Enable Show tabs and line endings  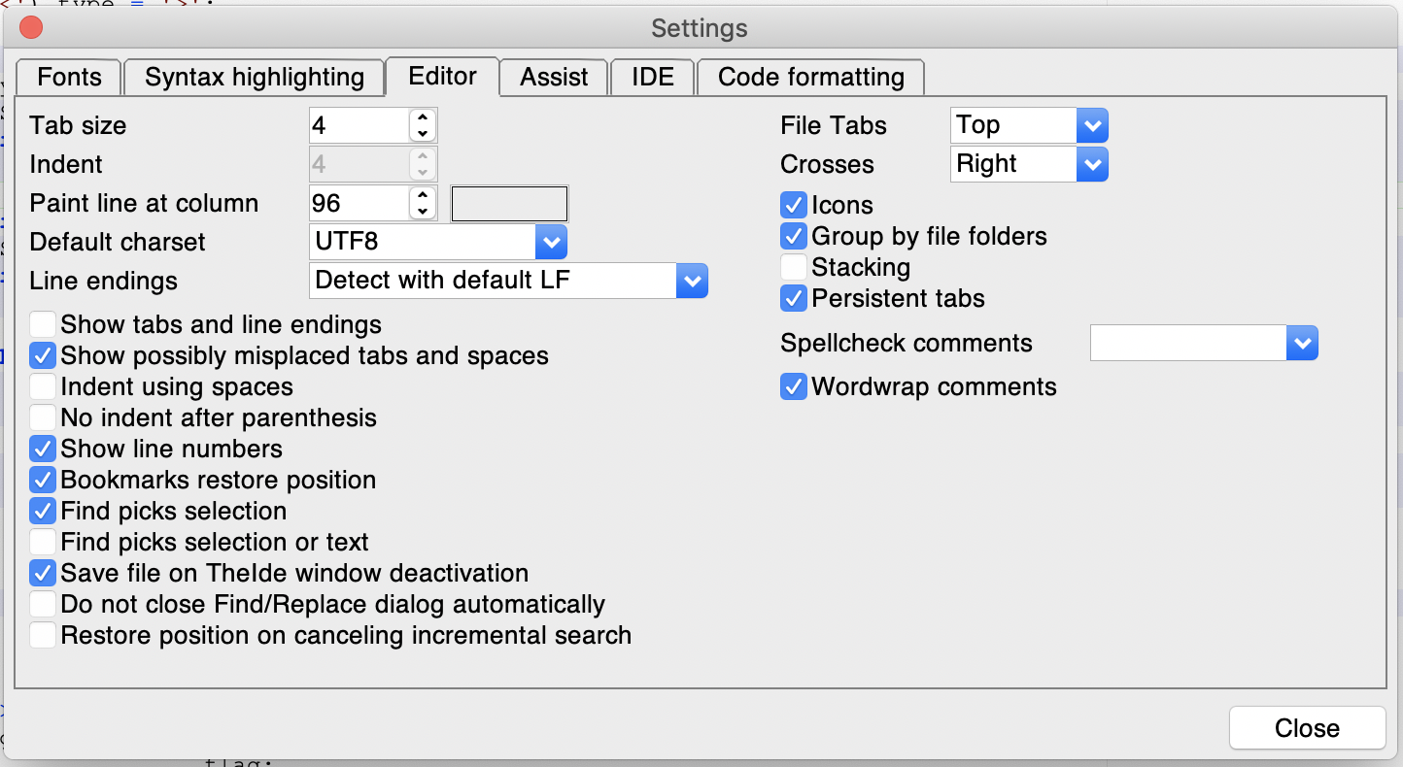coord(43,324)
